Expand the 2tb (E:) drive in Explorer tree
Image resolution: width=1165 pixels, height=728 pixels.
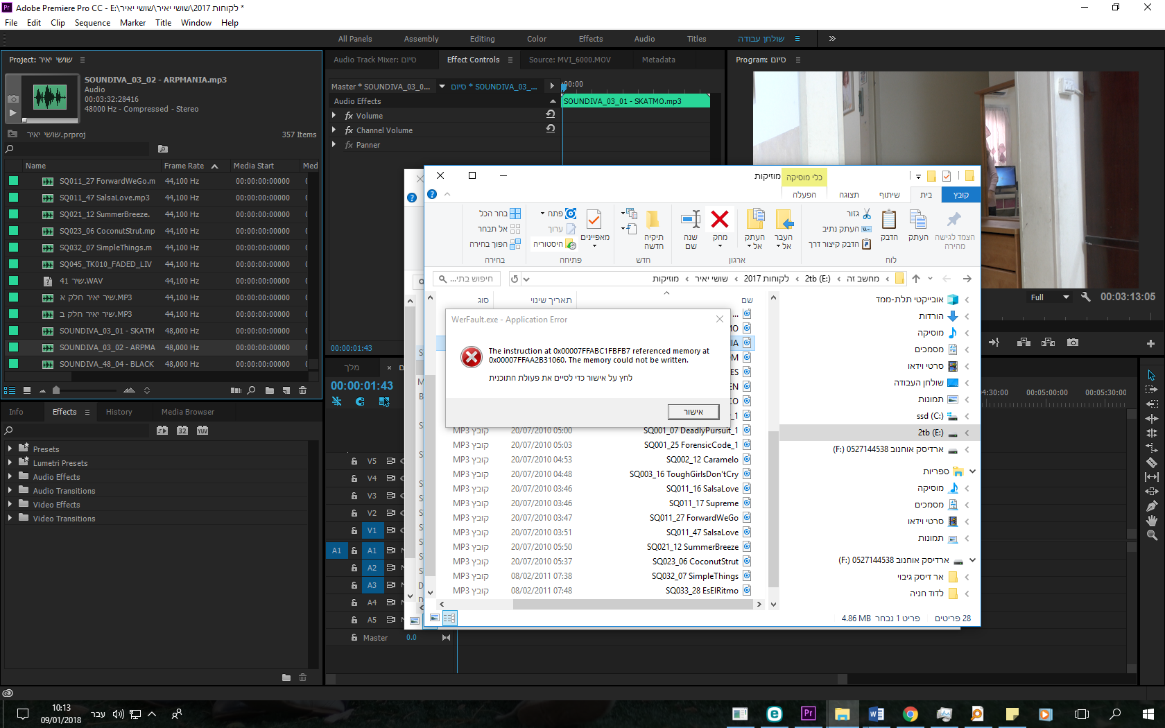[967, 433]
